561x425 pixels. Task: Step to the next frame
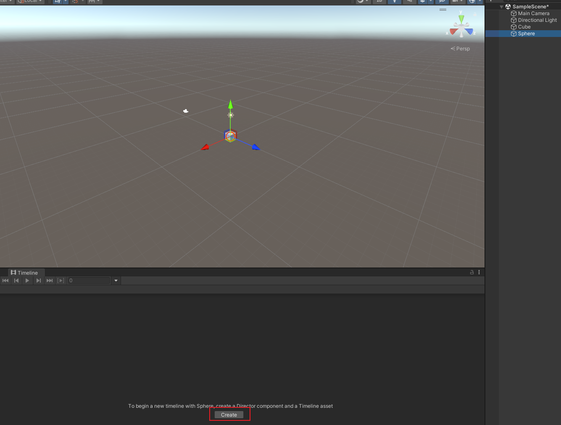(39, 281)
